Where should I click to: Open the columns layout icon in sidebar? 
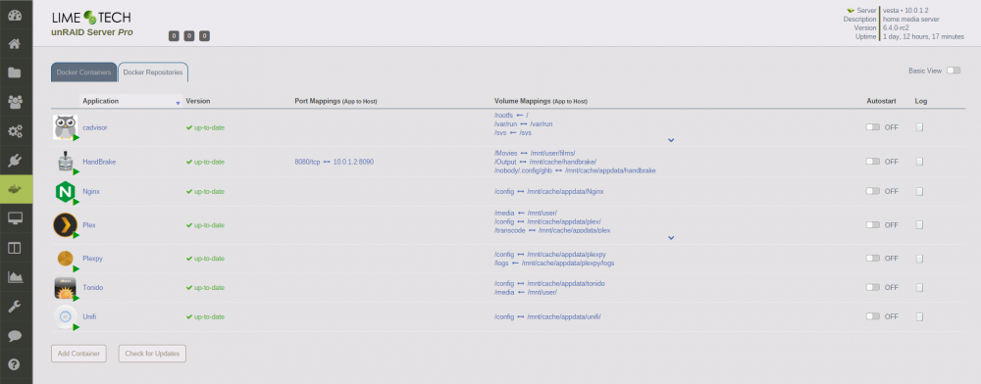[16, 248]
